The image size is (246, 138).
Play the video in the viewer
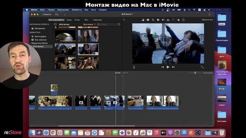pos(168,67)
